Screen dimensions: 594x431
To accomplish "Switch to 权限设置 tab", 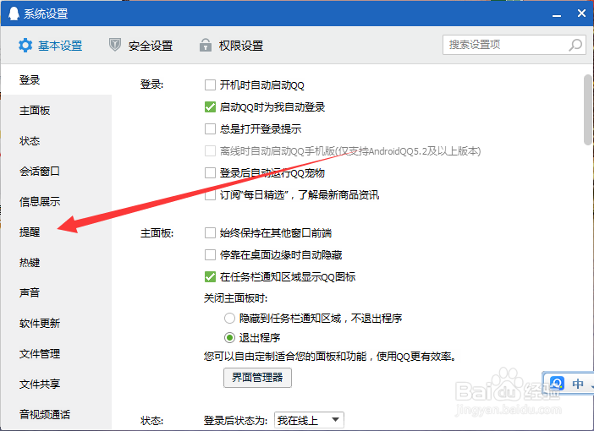I will point(231,46).
